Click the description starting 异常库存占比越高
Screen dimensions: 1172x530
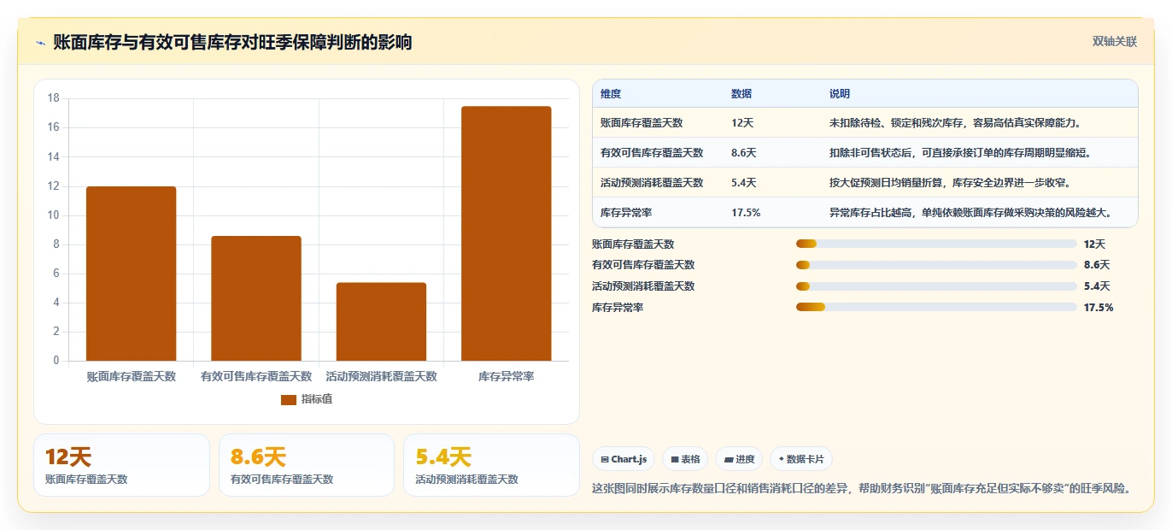coord(972,213)
